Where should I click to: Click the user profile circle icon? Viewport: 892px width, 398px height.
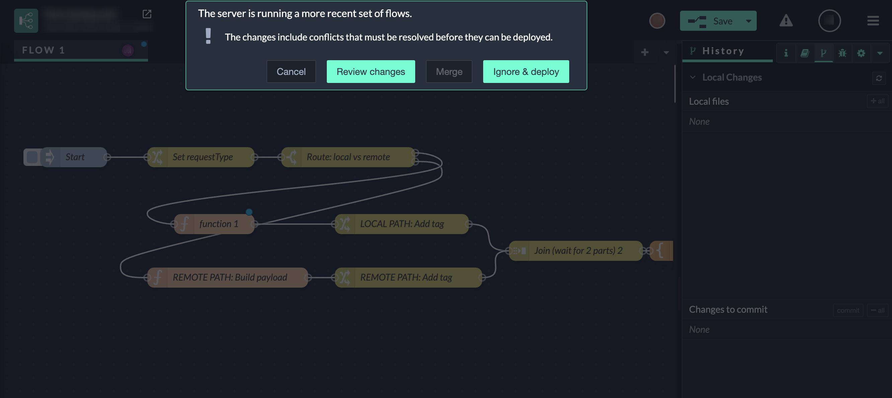829,21
